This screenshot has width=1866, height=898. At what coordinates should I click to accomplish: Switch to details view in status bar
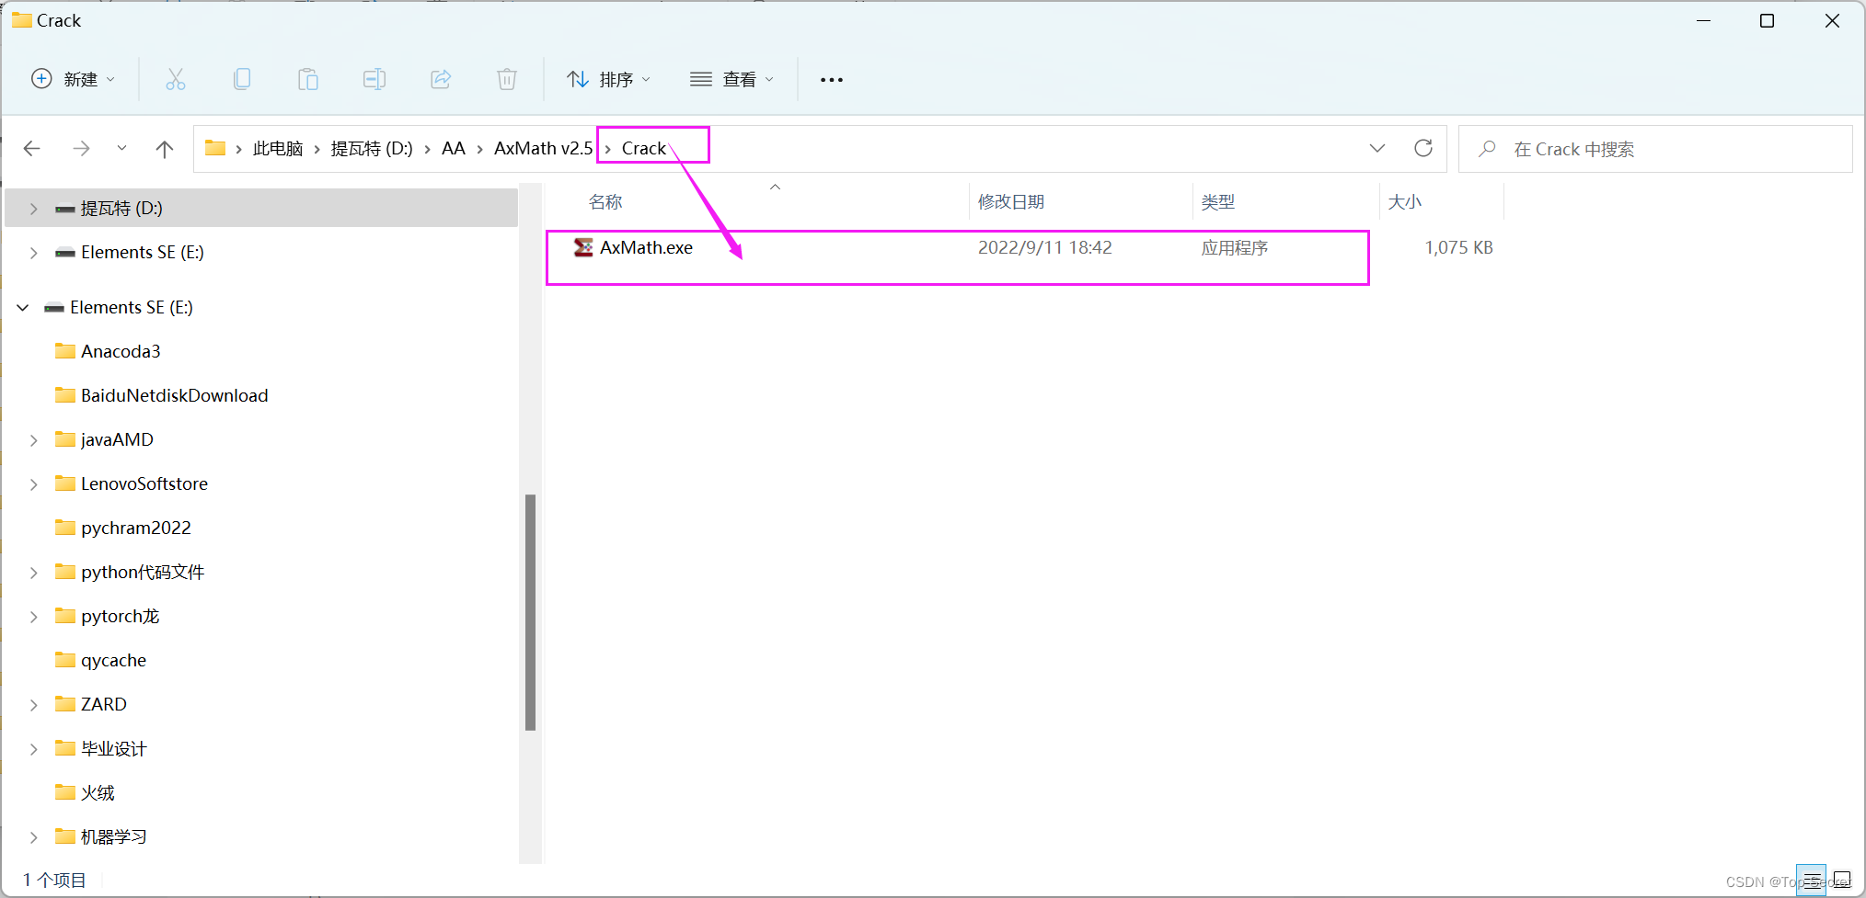coord(1812,881)
